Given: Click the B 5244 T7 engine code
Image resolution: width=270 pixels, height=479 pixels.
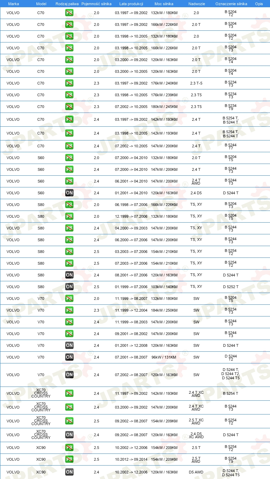Looking at the screenshot, I should coord(231,146).
